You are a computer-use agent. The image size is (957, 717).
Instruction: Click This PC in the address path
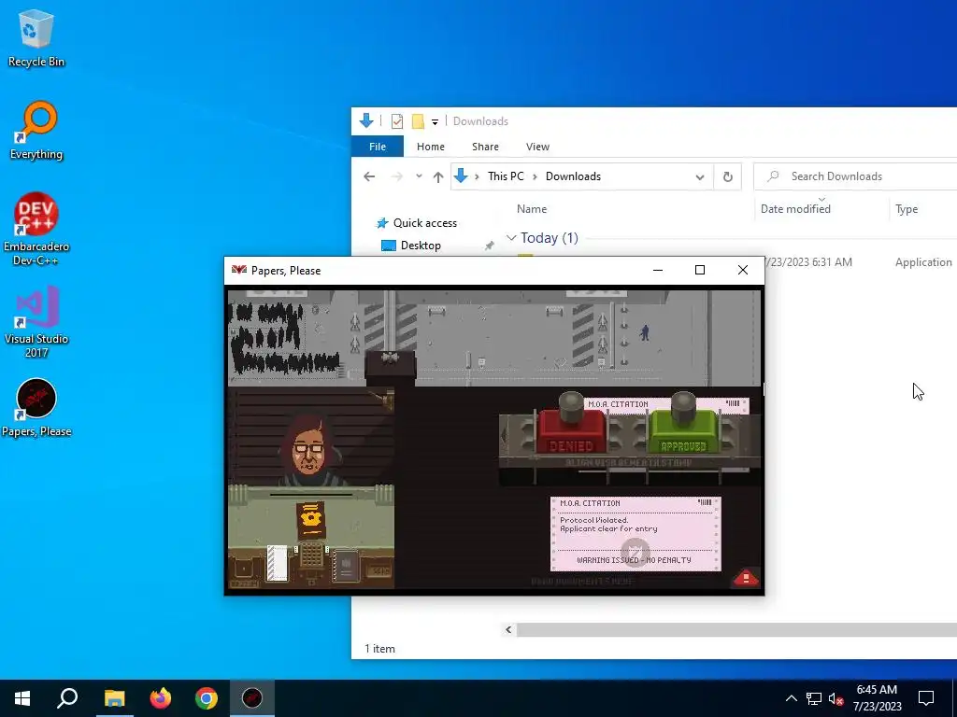pyautogui.click(x=506, y=176)
